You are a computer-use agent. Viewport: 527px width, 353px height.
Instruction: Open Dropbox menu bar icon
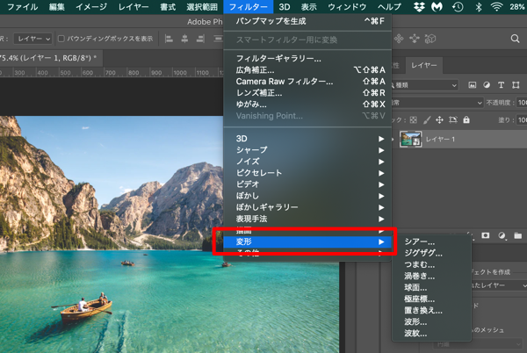[419, 7]
